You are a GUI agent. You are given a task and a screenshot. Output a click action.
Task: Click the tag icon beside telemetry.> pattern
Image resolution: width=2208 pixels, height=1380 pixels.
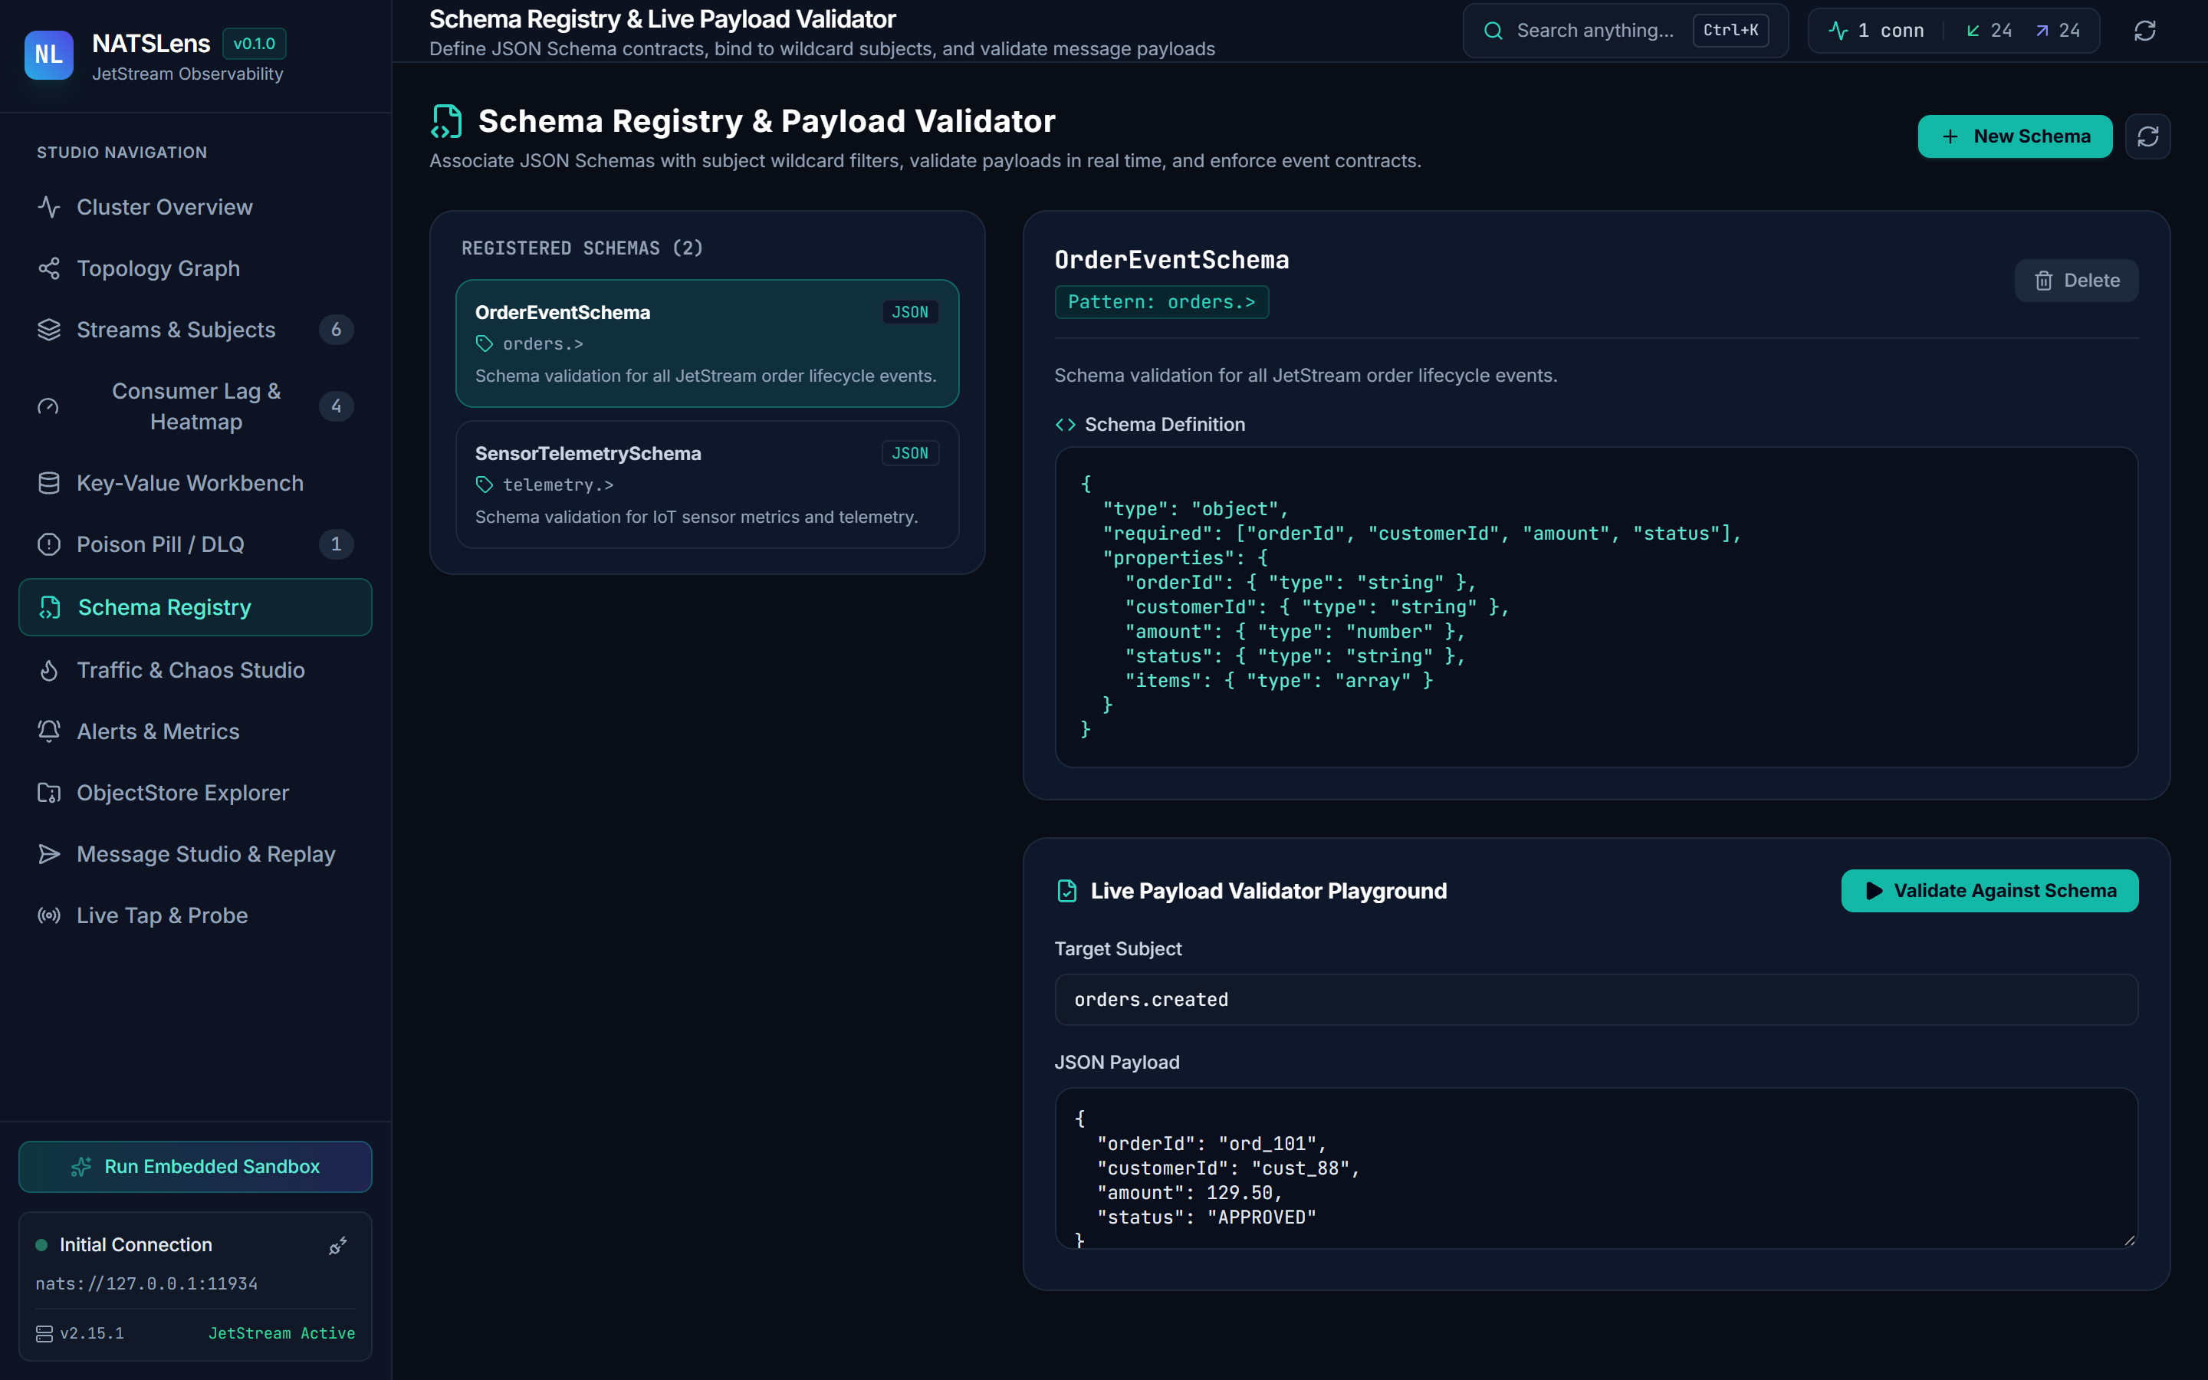(x=485, y=485)
